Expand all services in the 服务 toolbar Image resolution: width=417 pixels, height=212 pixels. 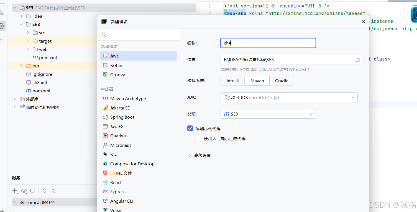click(44, 191)
